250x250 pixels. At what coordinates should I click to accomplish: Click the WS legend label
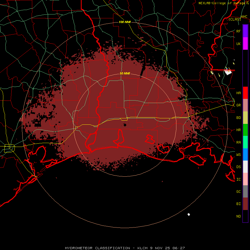point(238,154)
